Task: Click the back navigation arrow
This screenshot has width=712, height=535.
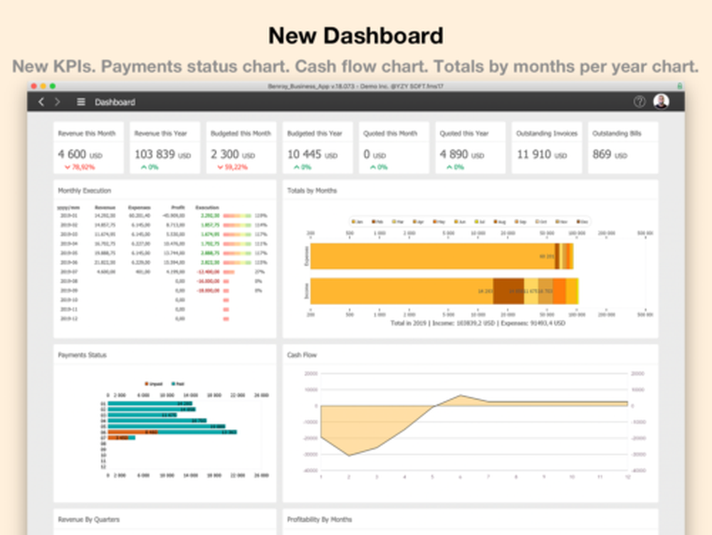Action: coord(41,102)
